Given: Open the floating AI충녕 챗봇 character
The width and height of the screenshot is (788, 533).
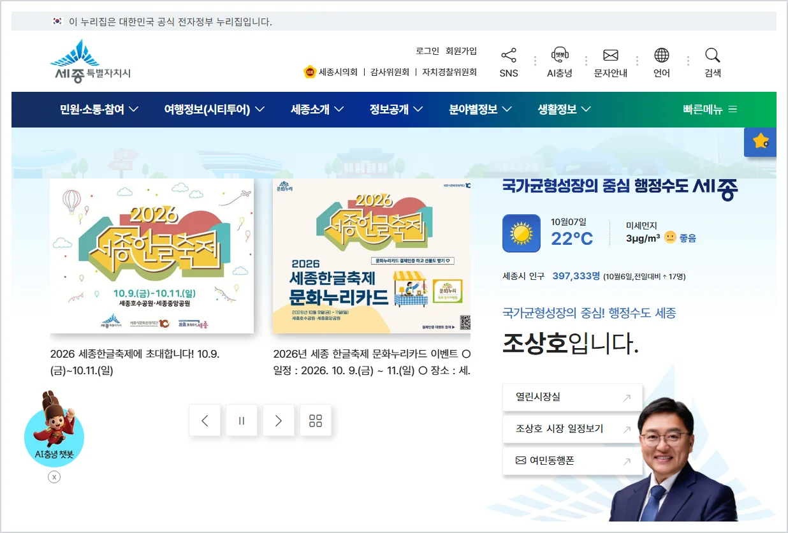Looking at the screenshot, I should (x=54, y=428).
